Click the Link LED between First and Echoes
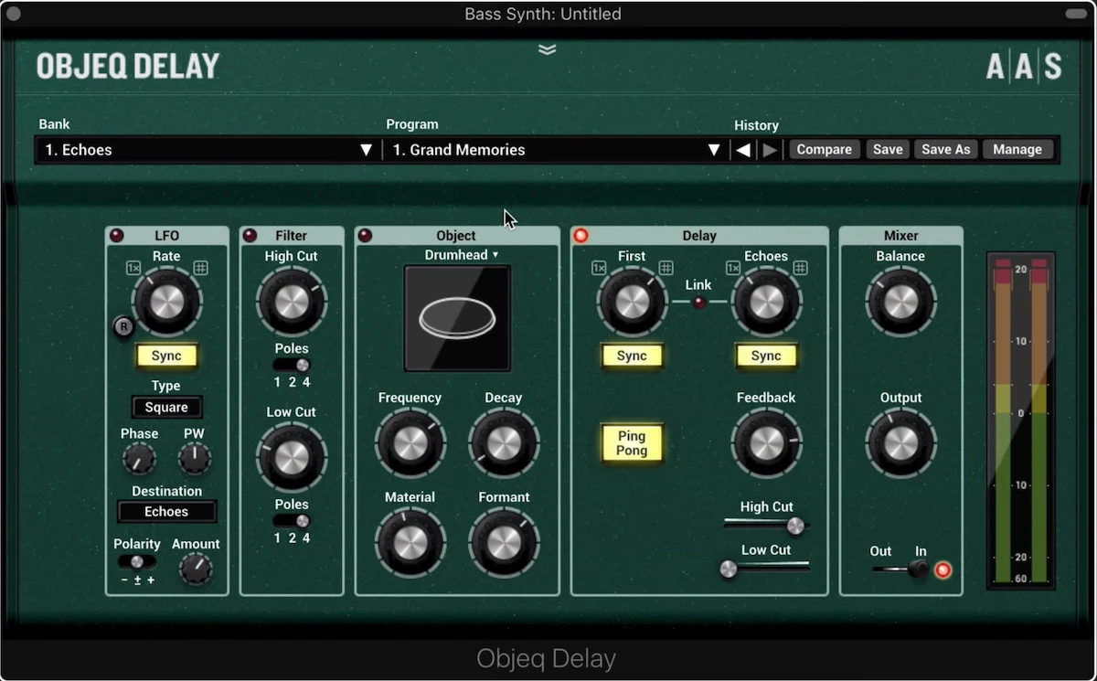The height and width of the screenshot is (681, 1097). click(x=699, y=303)
